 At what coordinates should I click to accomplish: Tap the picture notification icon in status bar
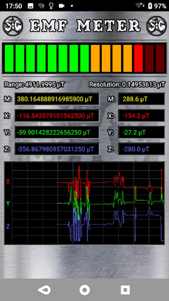coord(30,6)
